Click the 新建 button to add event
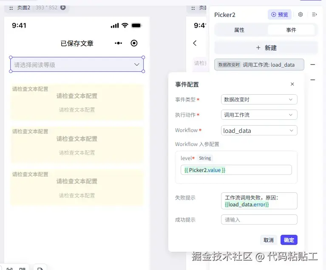Image resolution: width=326 pixels, height=270 pixels. point(266,48)
